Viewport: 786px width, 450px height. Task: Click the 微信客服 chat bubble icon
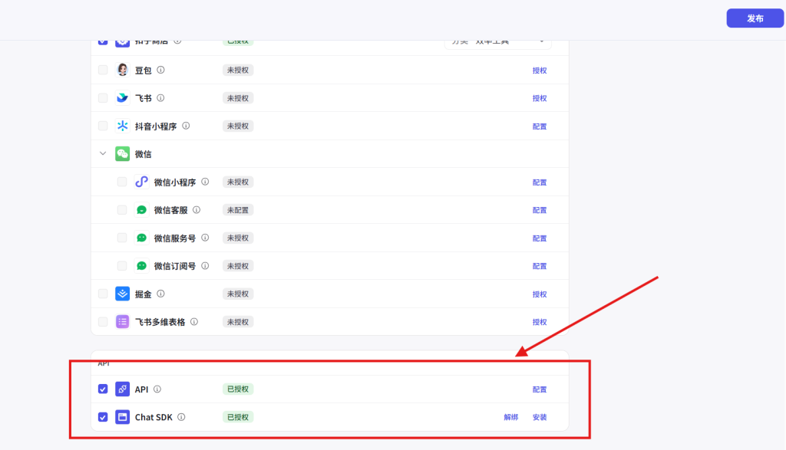coord(141,210)
